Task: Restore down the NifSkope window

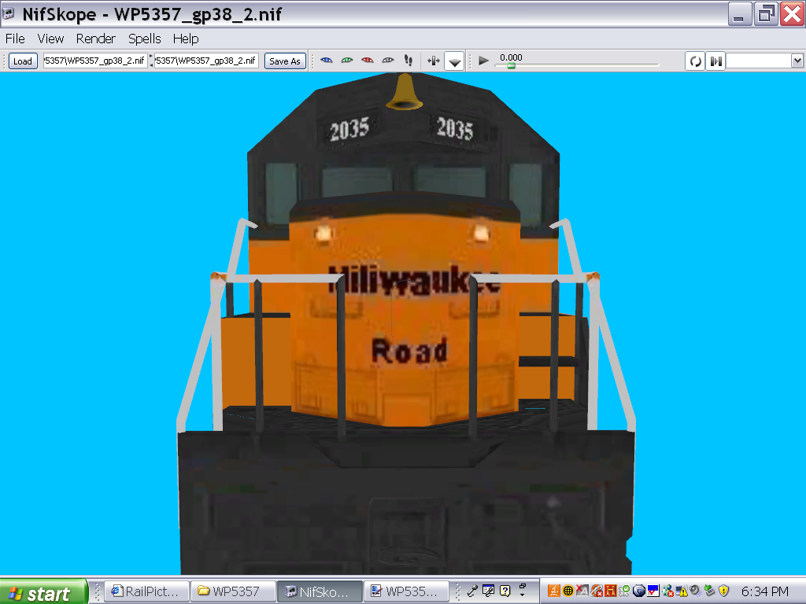Action: tap(766, 14)
